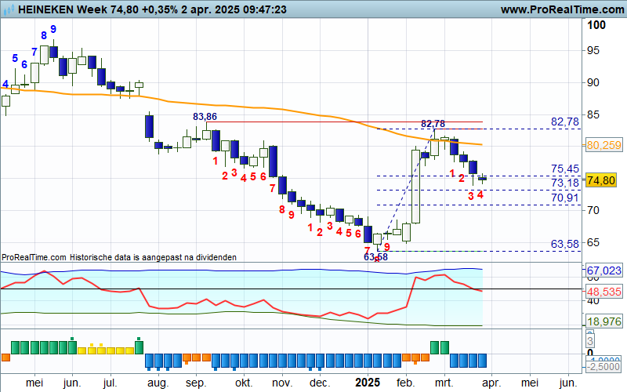Click the 73,18 retracement level label
The width and height of the screenshot is (627, 392).
pos(564,183)
